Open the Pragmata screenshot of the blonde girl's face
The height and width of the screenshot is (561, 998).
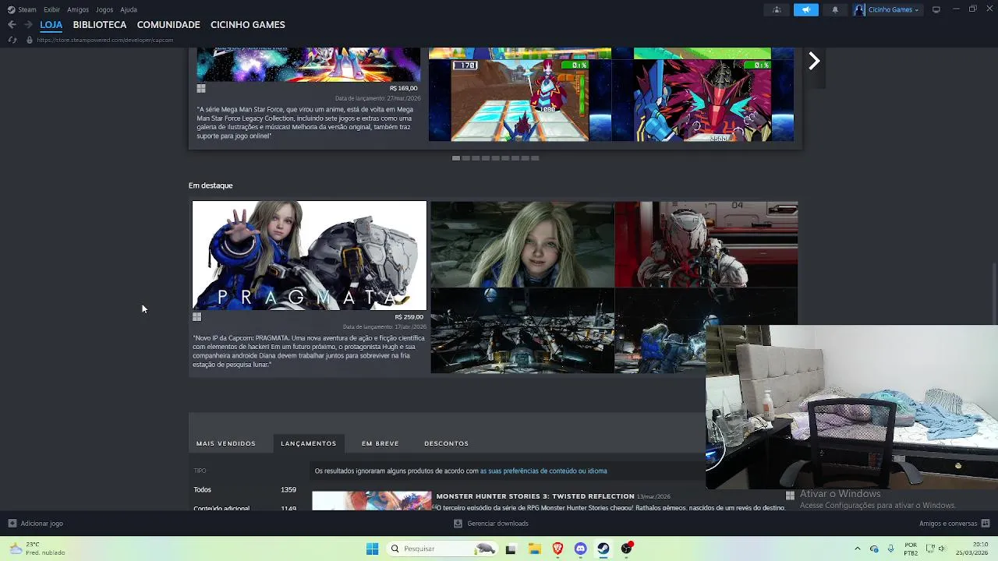click(x=522, y=244)
